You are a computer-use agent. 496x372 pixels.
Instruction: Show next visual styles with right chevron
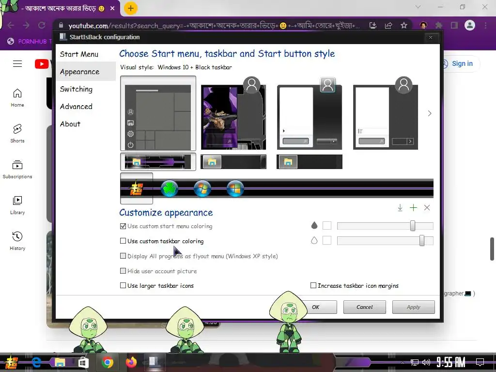click(429, 113)
